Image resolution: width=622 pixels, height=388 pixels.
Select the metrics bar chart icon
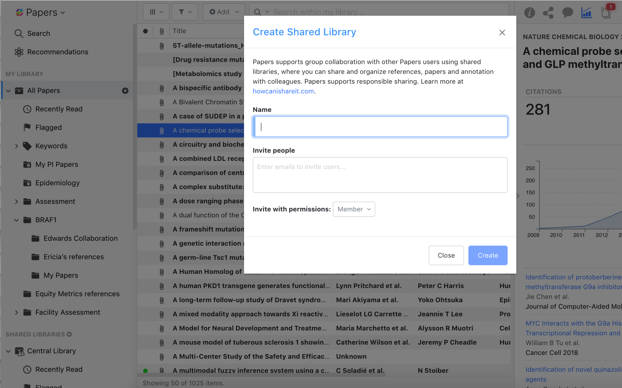coord(586,12)
